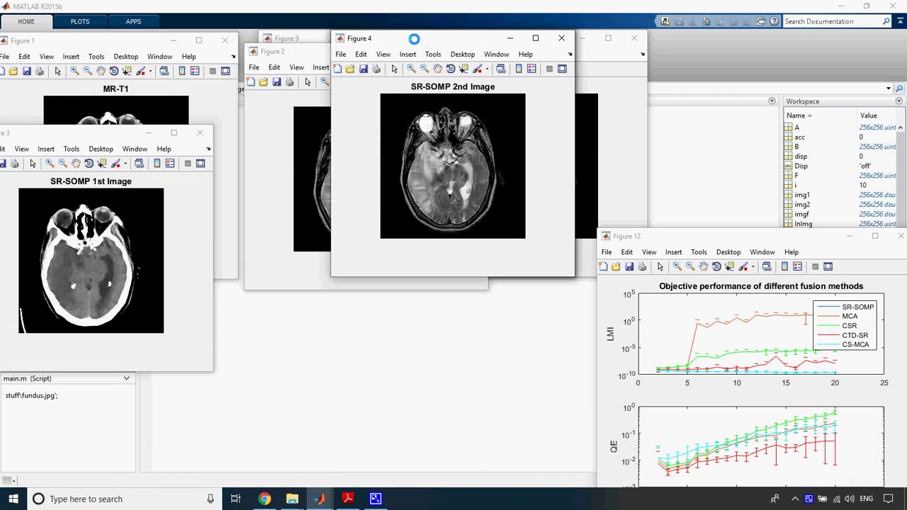The image size is (907, 510).
Task: Click Link Plot icon in Figure 4
Action: (500, 69)
